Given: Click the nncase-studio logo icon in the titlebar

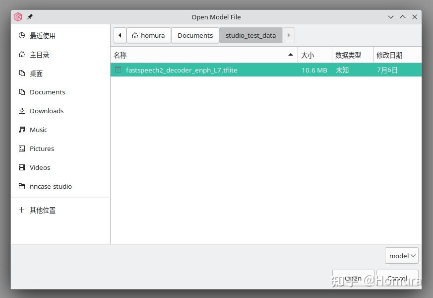Looking at the screenshot, I should (x=17, y=16).
